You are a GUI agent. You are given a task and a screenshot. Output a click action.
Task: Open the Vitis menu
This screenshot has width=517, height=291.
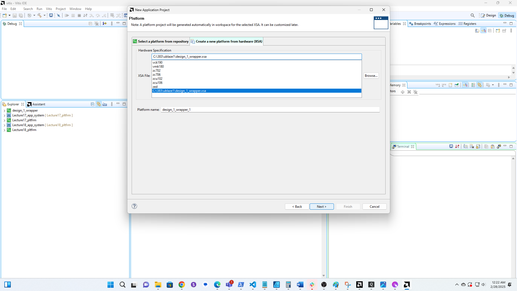(49, 9)
